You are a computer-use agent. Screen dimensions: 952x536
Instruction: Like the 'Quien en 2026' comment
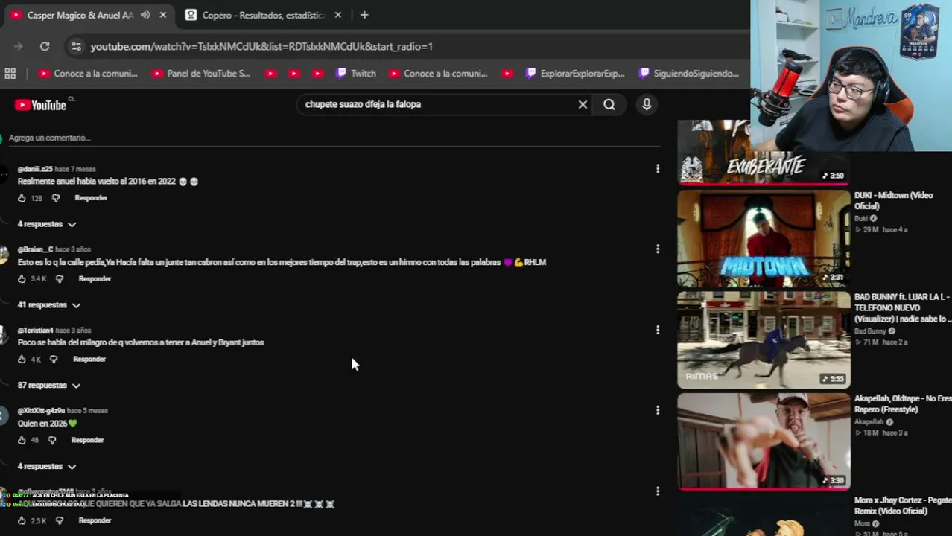(x=22, y=441)
